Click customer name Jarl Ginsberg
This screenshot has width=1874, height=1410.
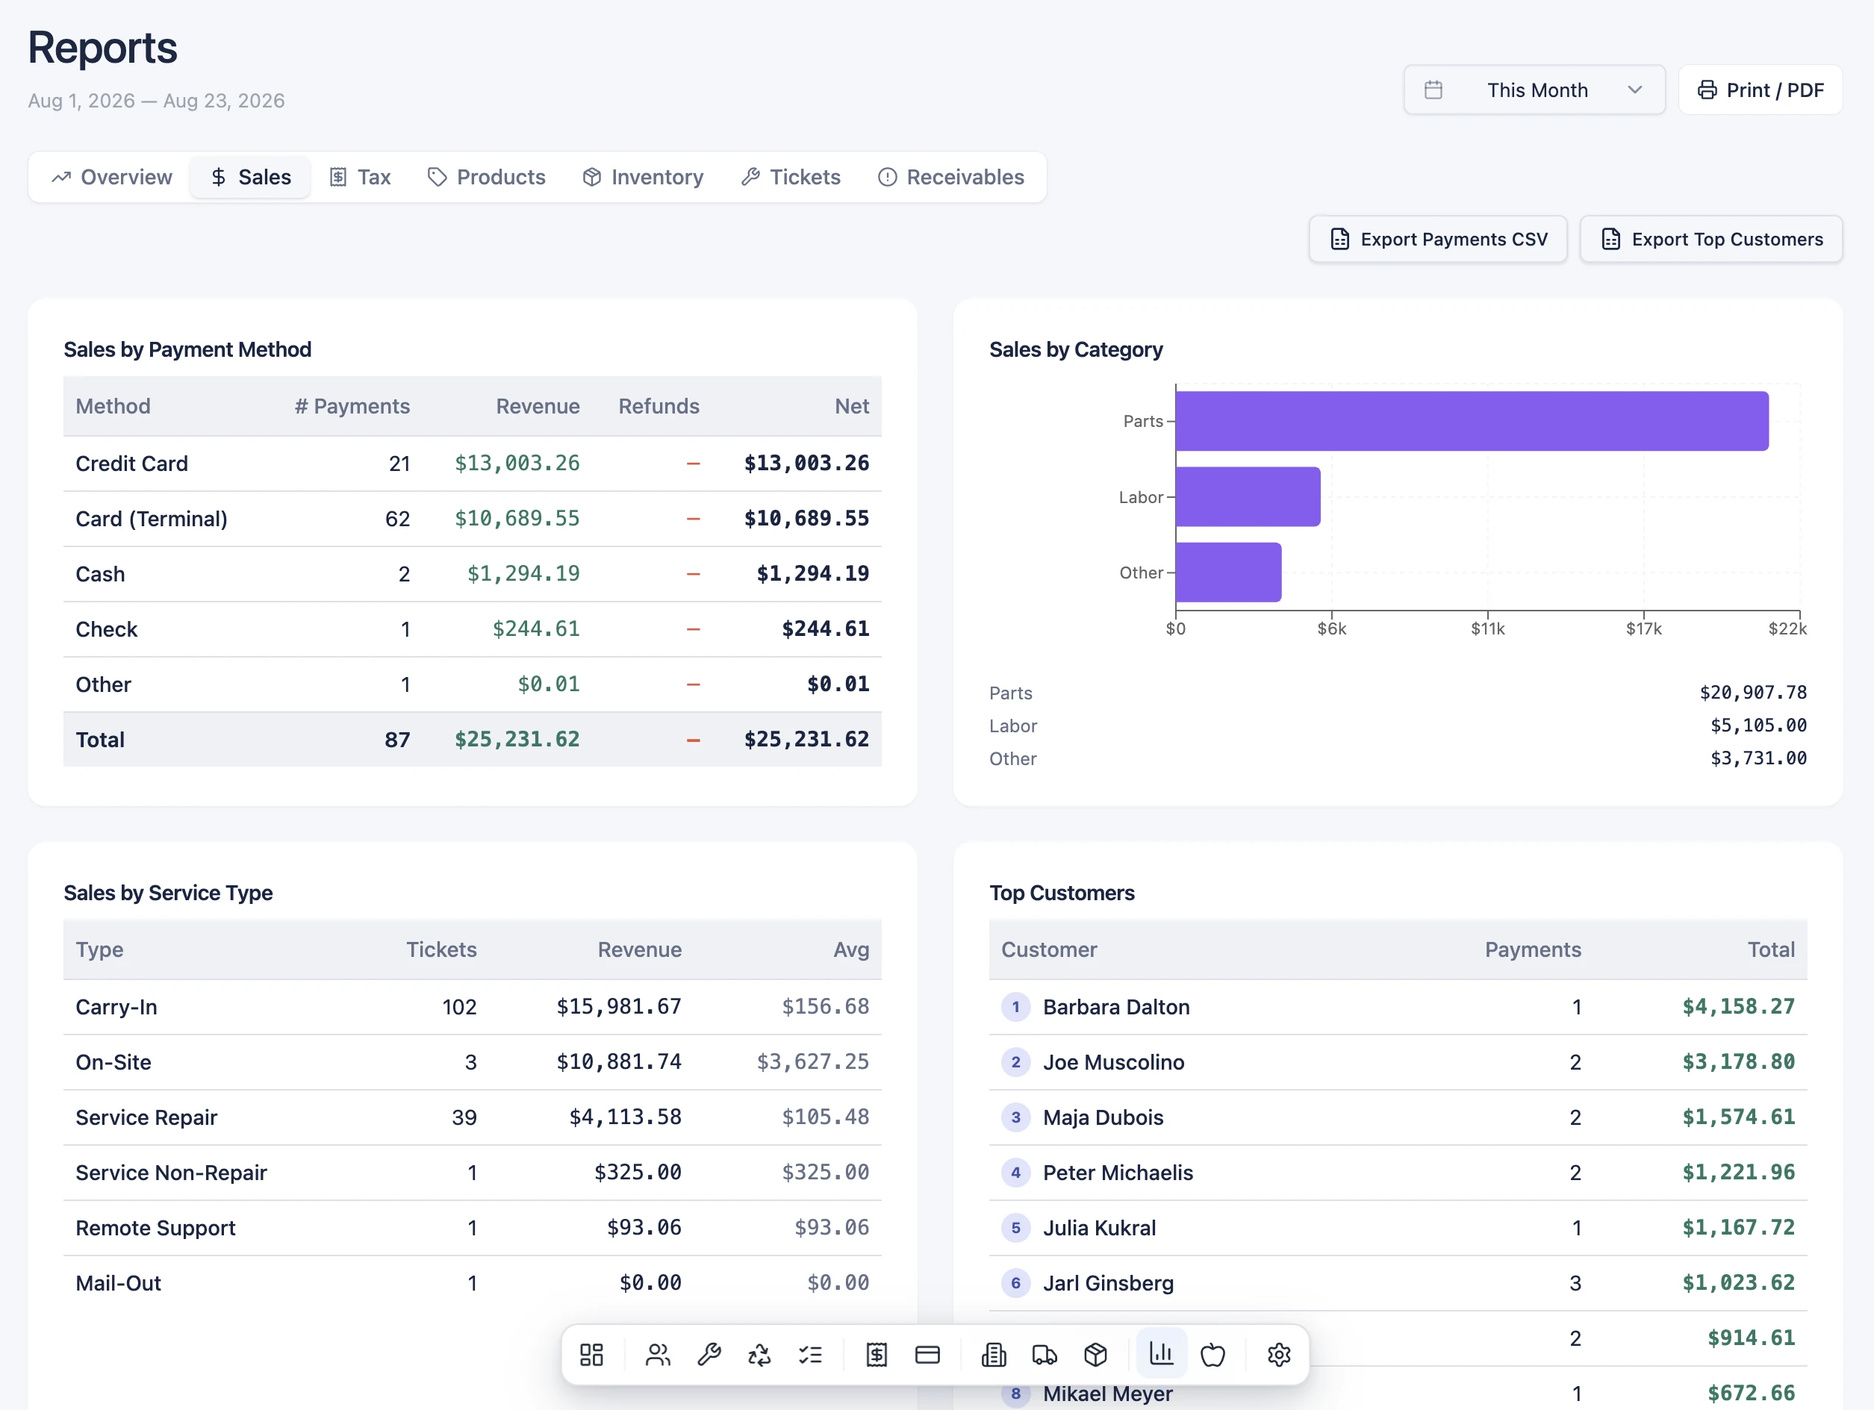point(1108,1283)
